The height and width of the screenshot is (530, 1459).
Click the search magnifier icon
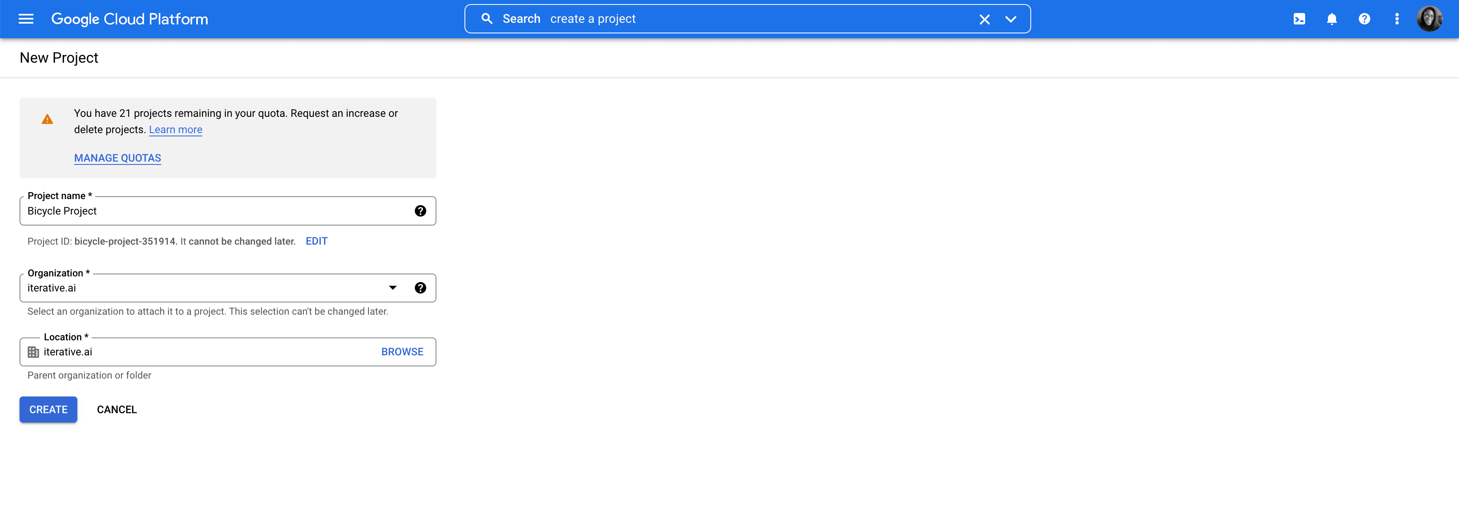pyautogui.click(x=486, y=19)
